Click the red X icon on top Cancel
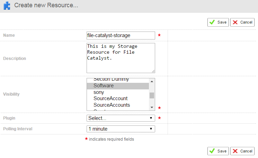258x158 pixels. [x=235, y=22]
